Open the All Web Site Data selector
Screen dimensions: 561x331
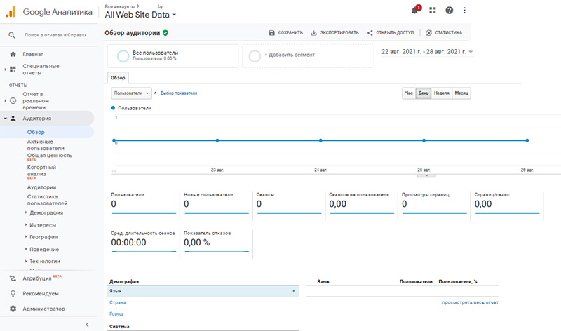coord(140,14)
